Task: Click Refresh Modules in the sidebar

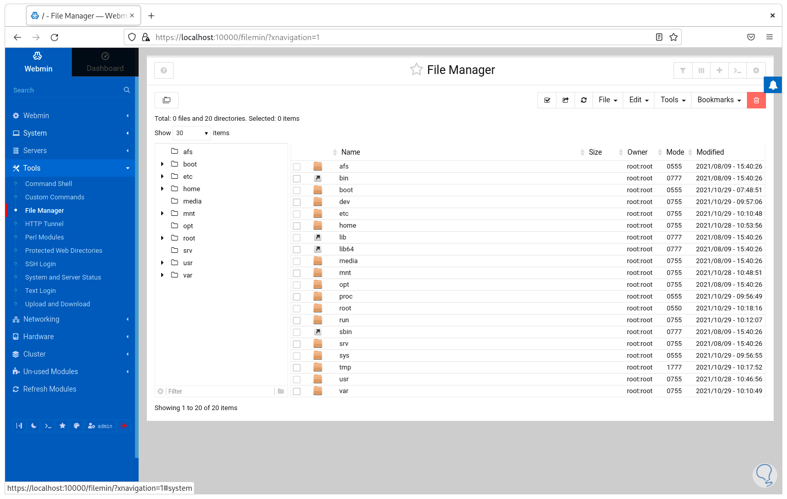Action: tap(49, 389)
